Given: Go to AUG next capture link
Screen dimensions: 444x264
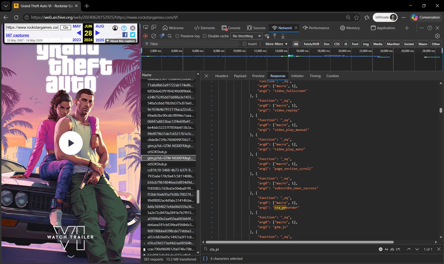Looking at the screenshot, I should point(100,26).
